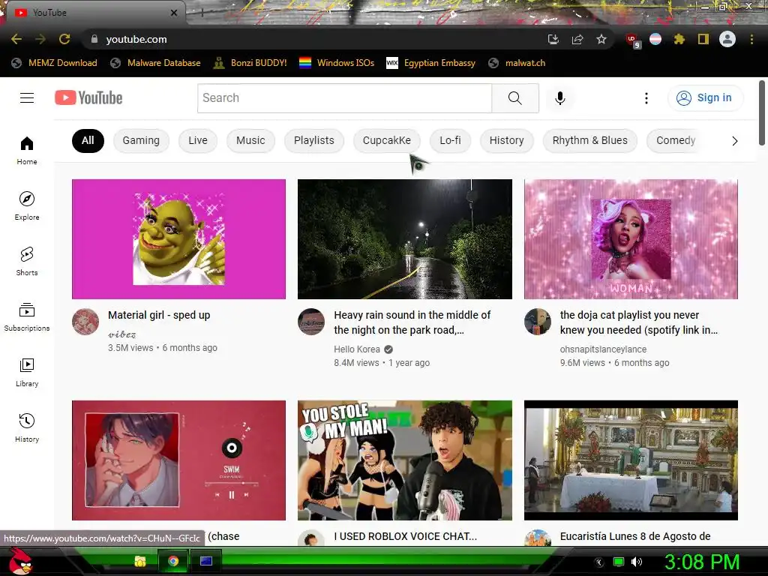
Task: Open the Windows ISOs bookmark
Action: [337, 63]
